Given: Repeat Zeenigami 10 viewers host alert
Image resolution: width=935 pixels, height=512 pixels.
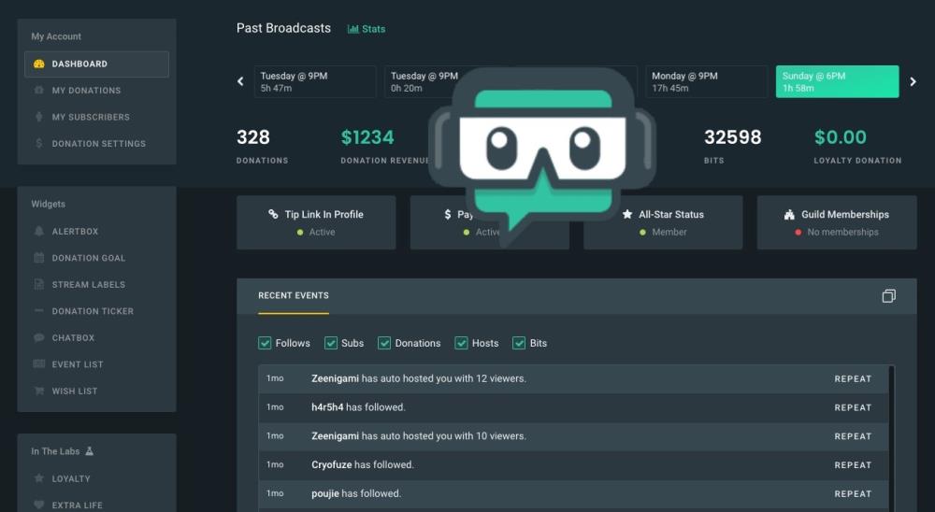Looking at the screenshot, I should (853, 436).
